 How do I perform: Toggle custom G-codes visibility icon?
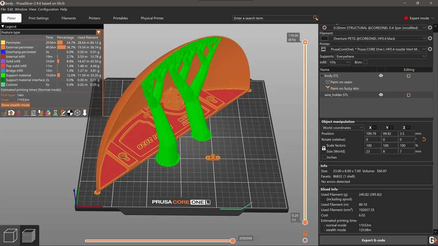(63, 113)
